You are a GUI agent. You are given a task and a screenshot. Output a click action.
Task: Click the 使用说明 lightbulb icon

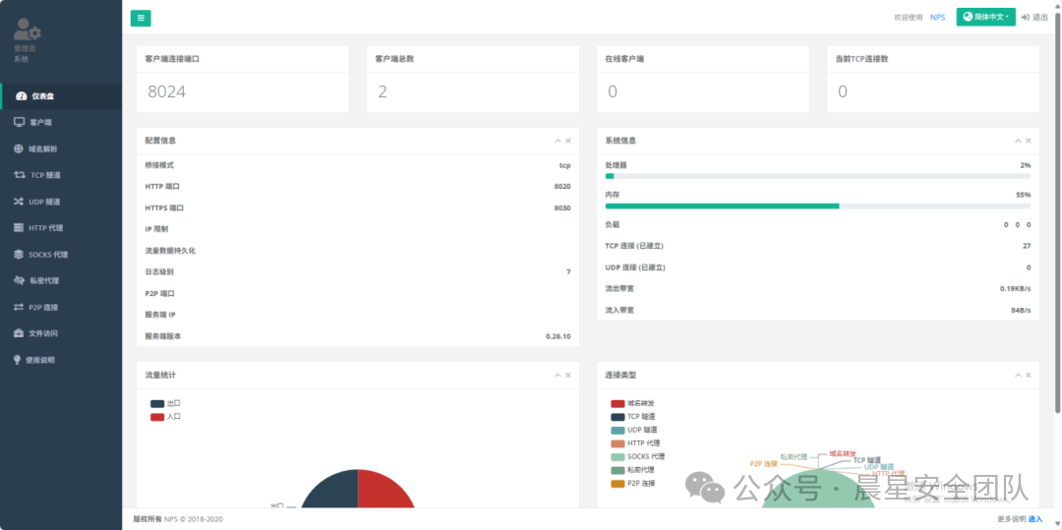pos(17,360)
